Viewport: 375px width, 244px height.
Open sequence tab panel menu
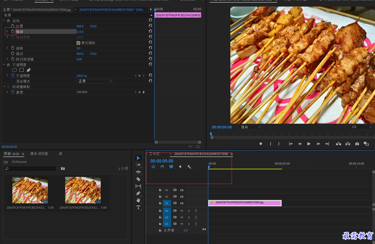point(232,154)
